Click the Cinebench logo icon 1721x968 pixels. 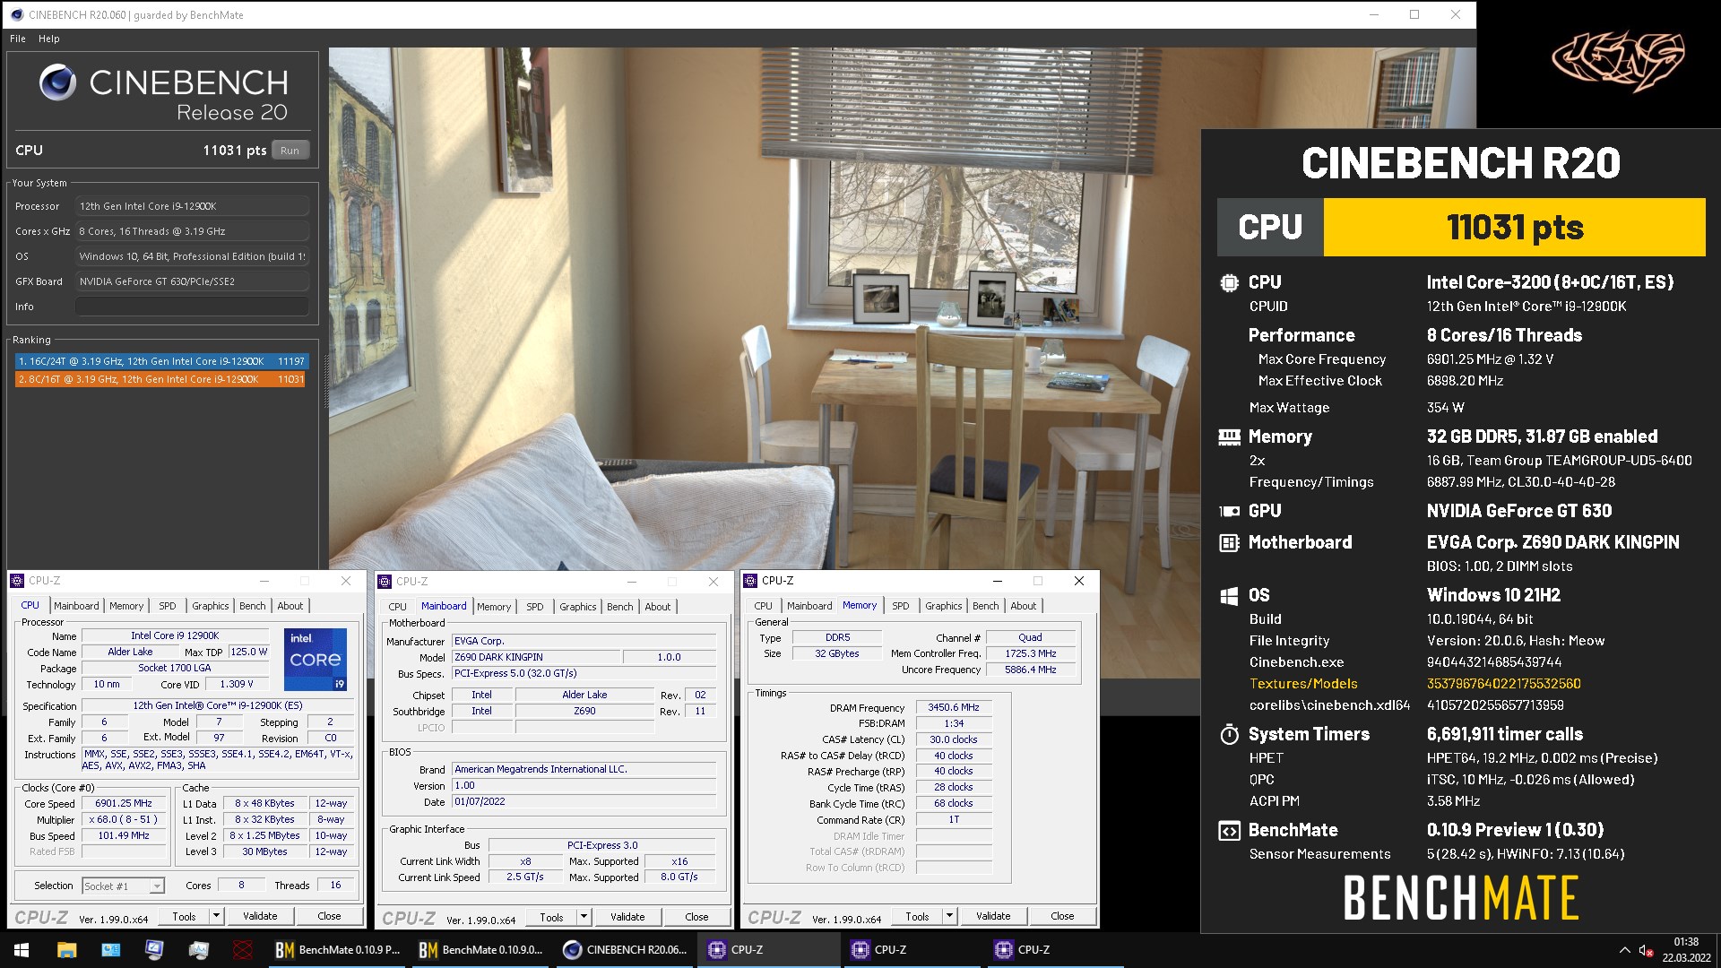[x=57, y=83]
